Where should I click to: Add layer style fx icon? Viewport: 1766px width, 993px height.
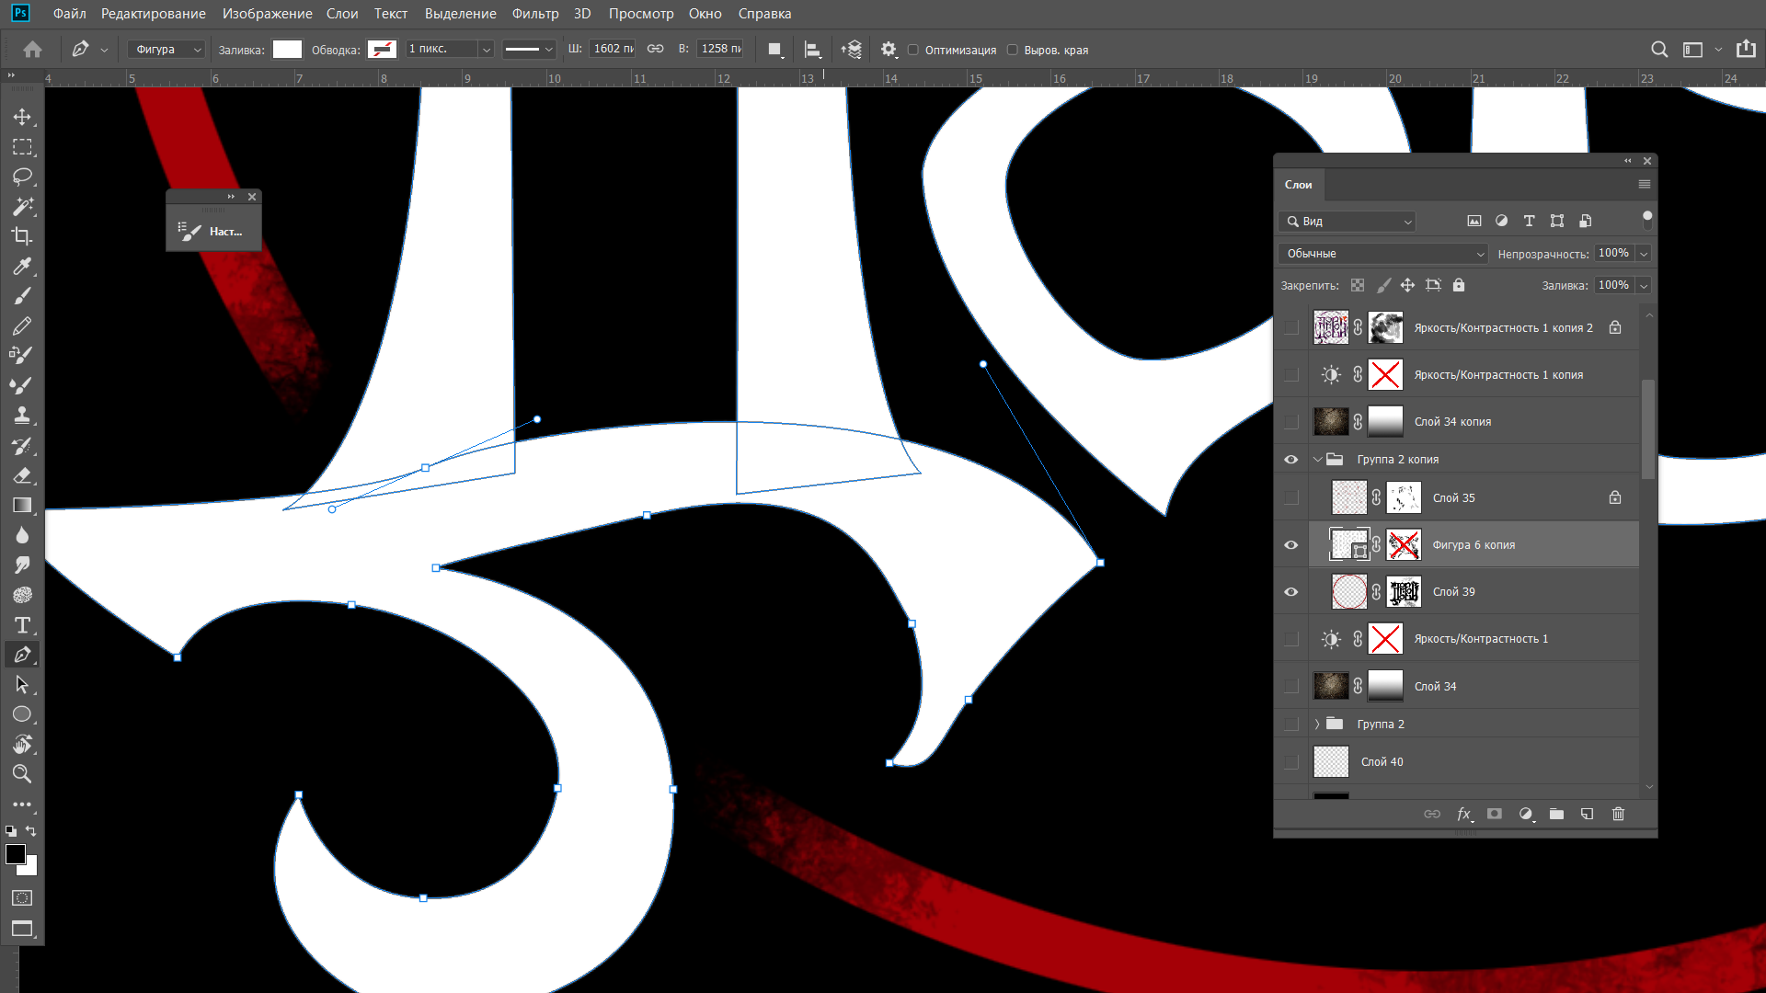[x=1463, y=814]
